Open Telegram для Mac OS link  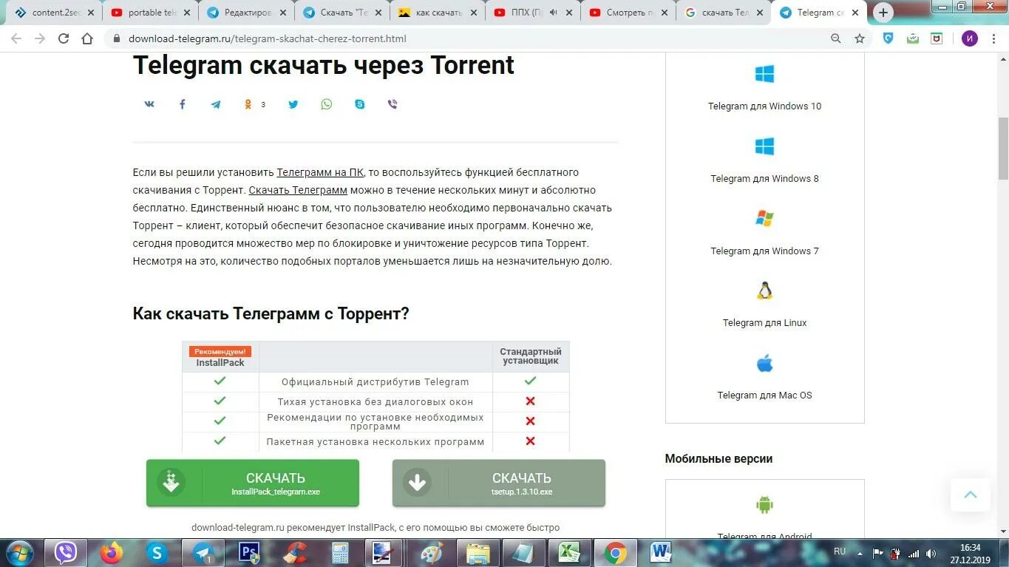764,395
